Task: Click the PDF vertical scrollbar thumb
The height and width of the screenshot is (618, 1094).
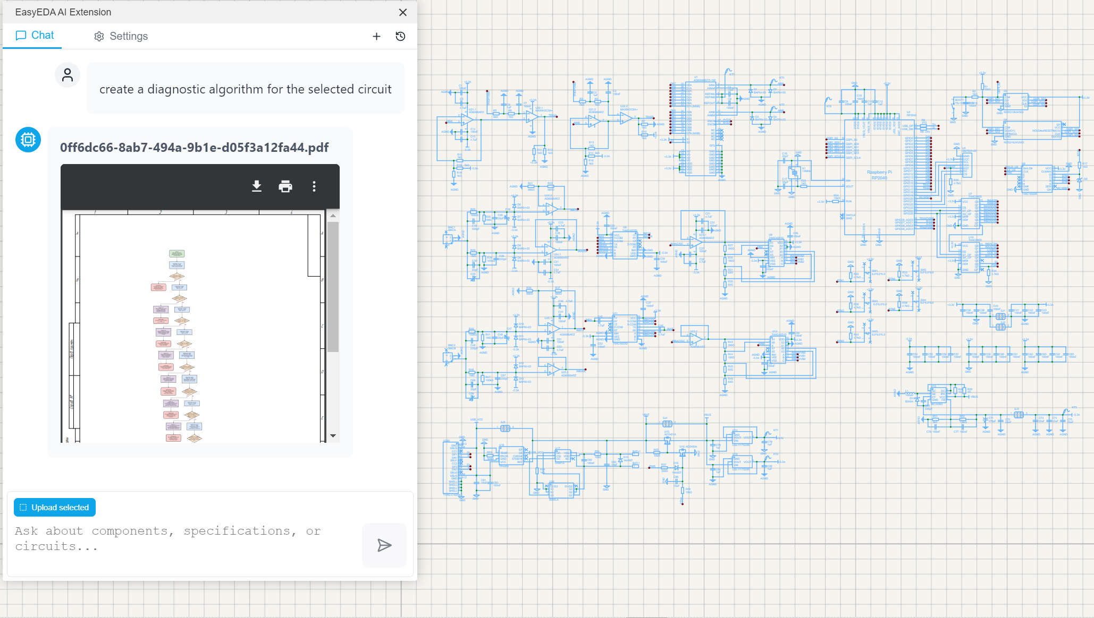Action: [x=333, y=287]
